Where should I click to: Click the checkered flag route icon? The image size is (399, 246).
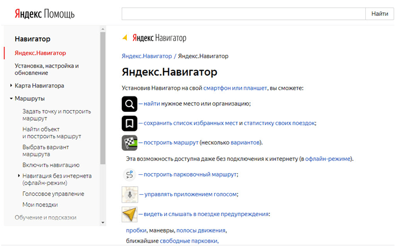point(130,142)
